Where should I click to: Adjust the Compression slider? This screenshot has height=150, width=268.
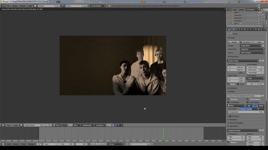tap(246, 112)
